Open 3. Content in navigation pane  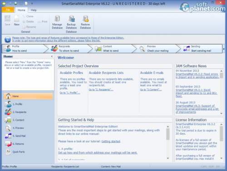pos(28,120)
